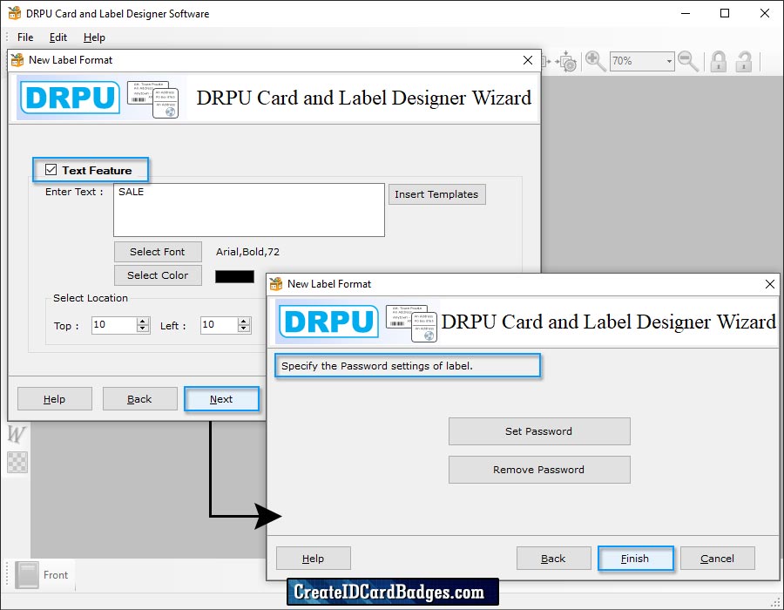Image resolution: width=784 pixels, height=610 pixels.
Task: Maximize the main application window
Action: [725, 13]
